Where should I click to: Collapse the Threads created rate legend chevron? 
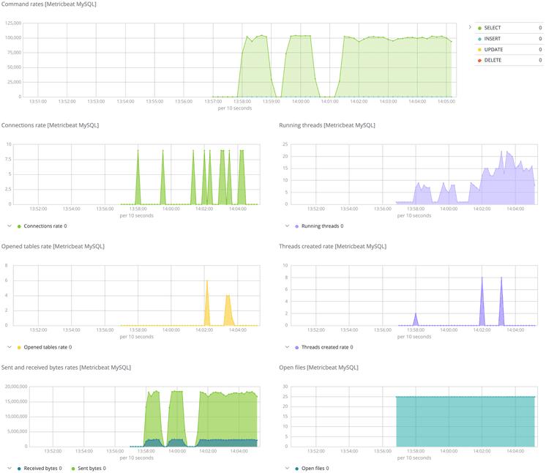click(x=286, y=347)
